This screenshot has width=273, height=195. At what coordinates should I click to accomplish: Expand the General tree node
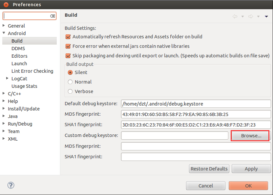click(4, 26)
